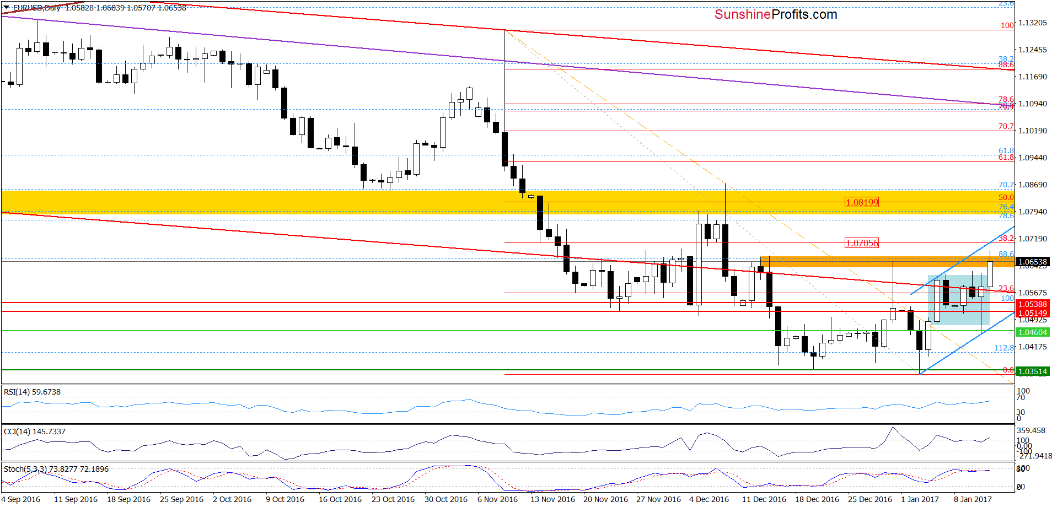Click the 1.07940 price axis value
This screenshot has height=507, width=1052.
pos(1033,212)
